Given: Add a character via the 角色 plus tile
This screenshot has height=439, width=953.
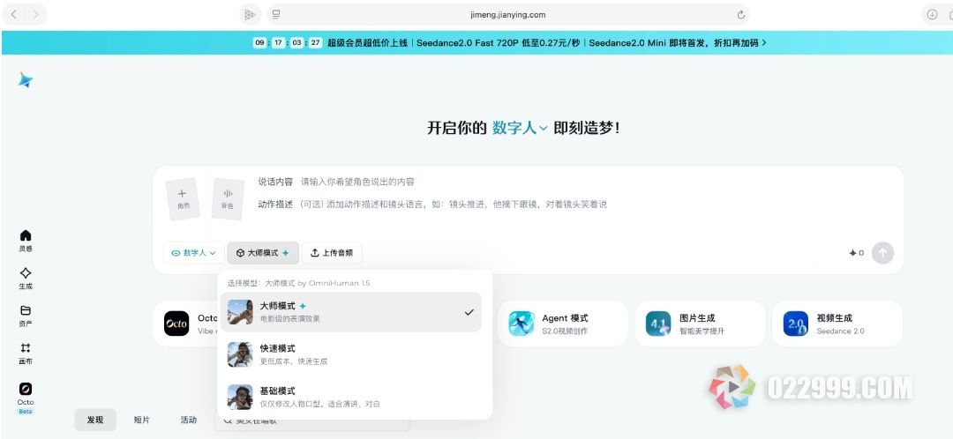Looking at the screenshot, I should point(183,198).
